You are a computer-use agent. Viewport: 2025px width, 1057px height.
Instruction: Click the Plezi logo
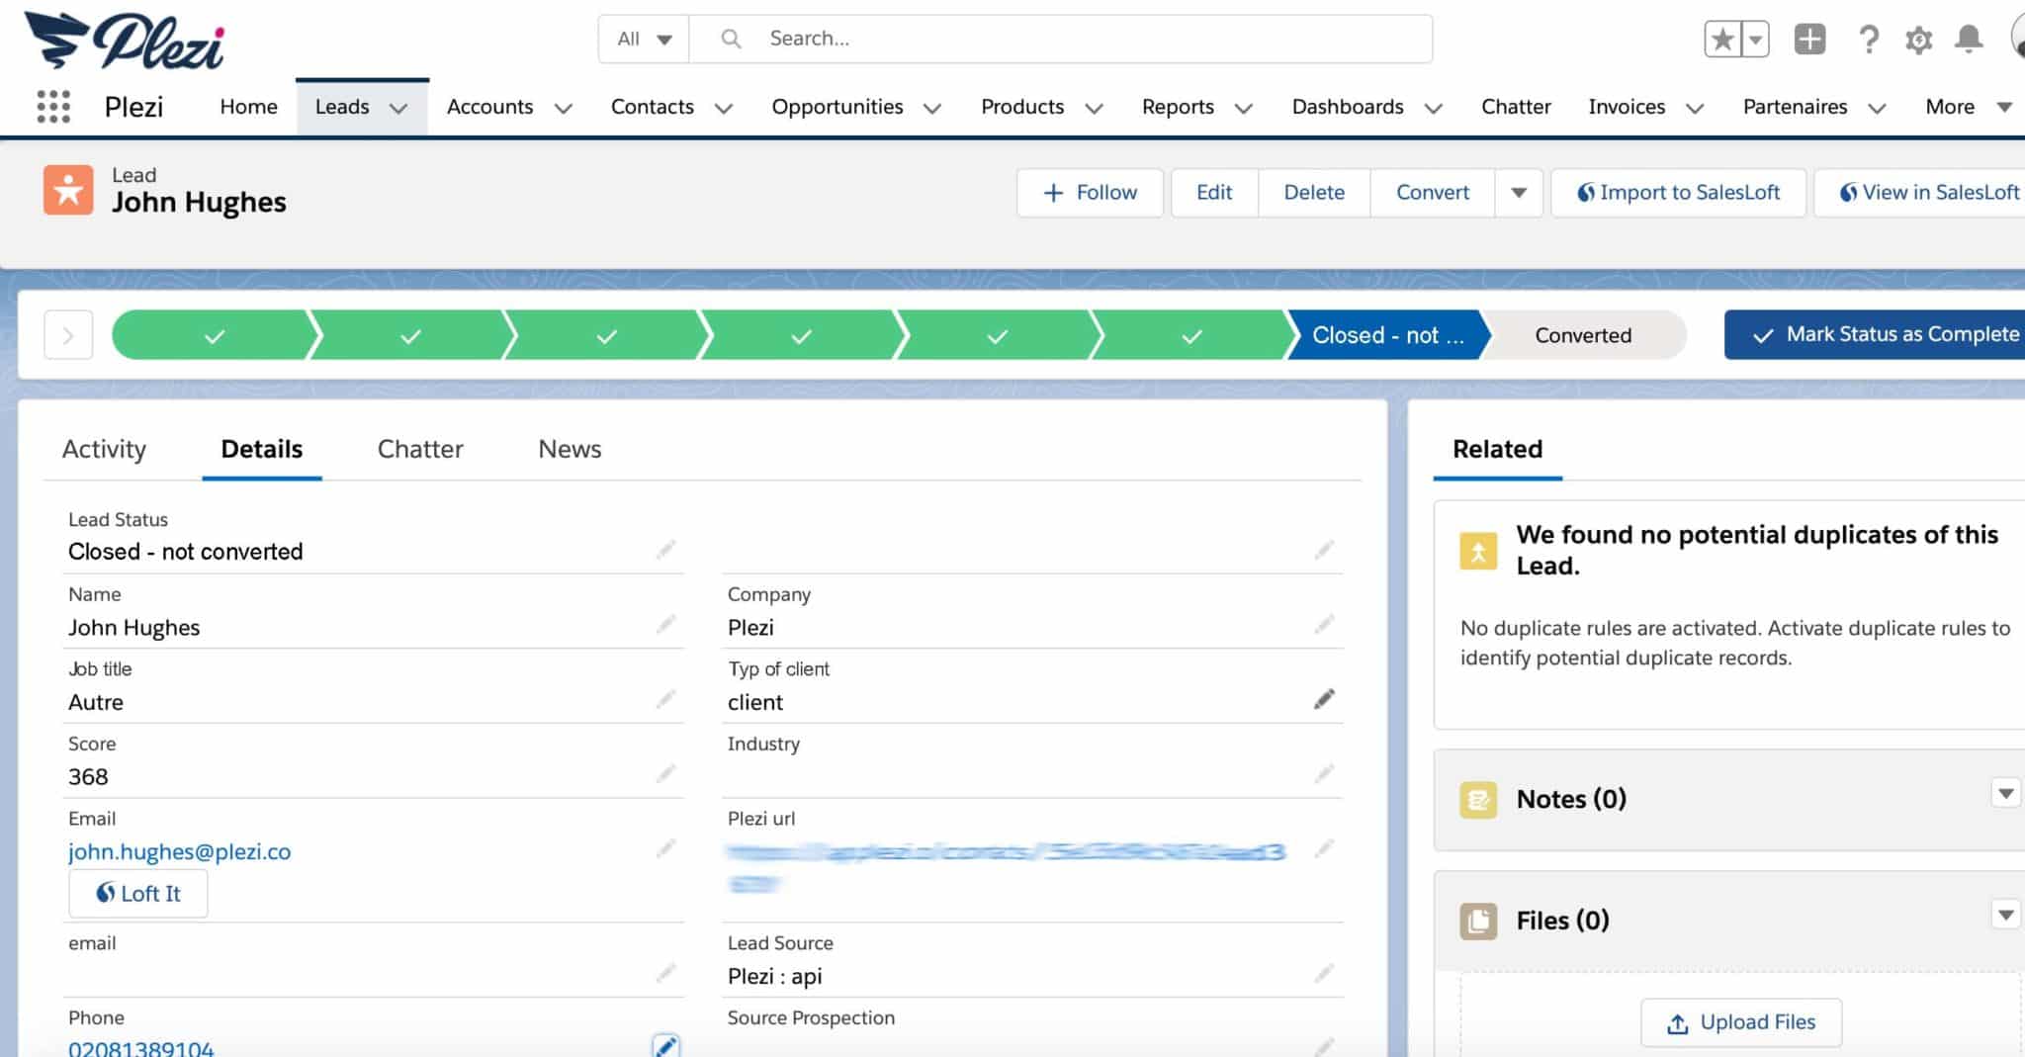[125, 41]
